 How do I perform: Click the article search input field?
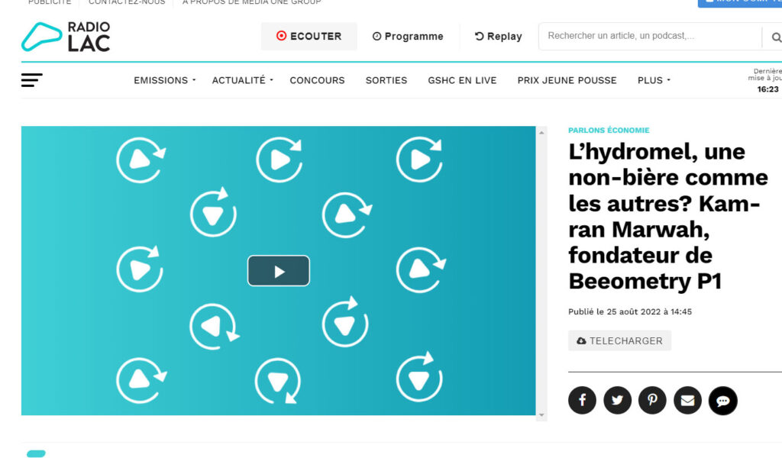[x=649, y=36]
